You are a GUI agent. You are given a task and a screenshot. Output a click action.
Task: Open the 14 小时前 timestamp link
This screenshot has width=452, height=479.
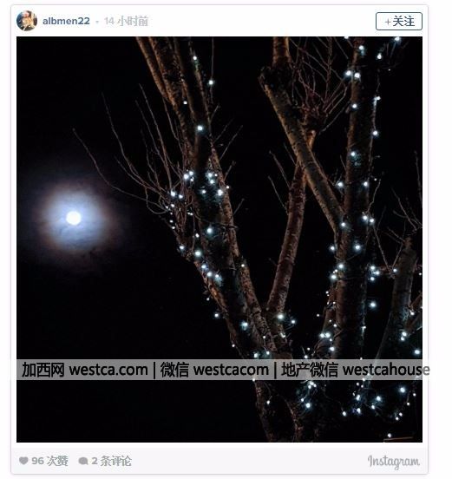coord(126,21)
